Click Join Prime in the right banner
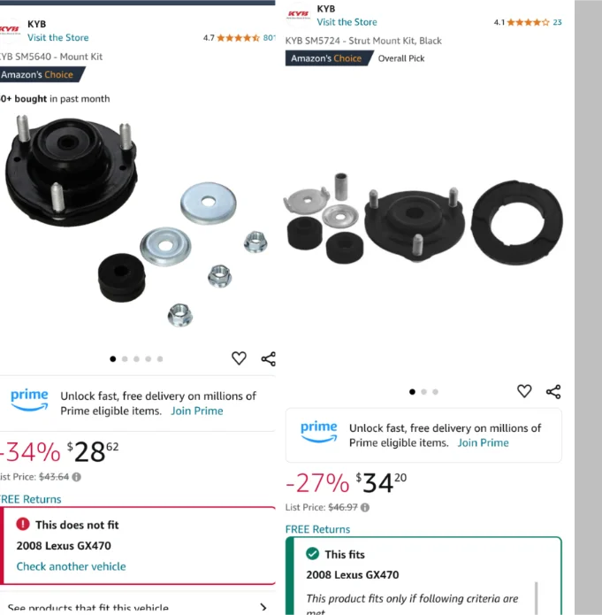The image size is (602, 615). pyautogui.click(x=483, y=442)
